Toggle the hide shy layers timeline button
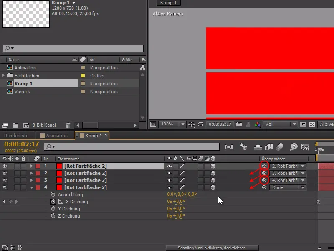 coord(258,147)
